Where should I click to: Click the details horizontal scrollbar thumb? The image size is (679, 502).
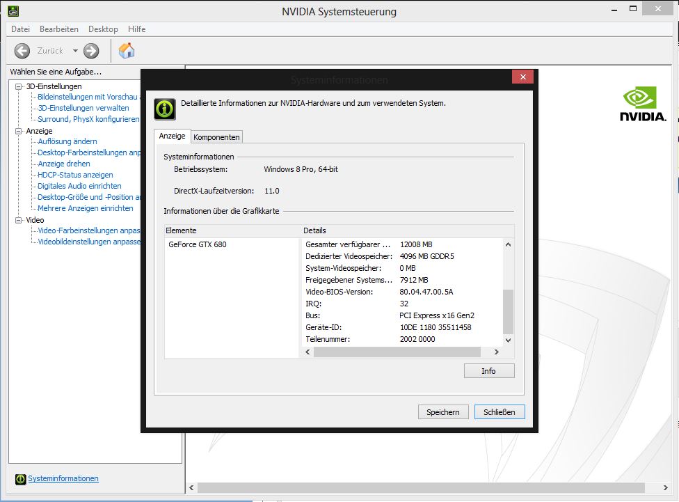[397, 352]
